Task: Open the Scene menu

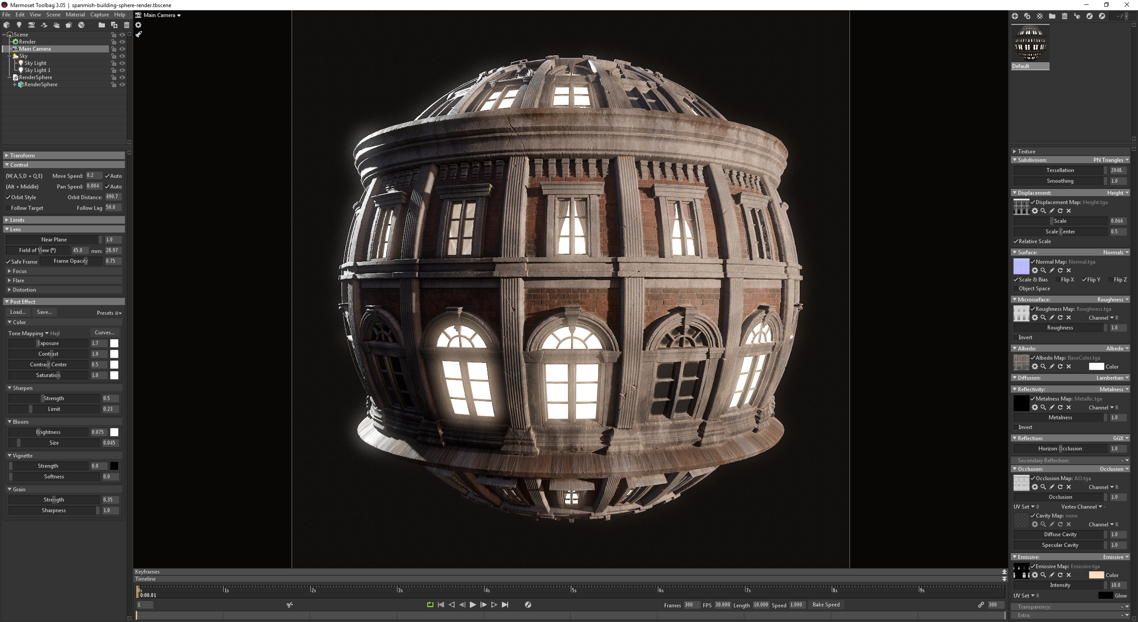Action: pyautogui.click(x=53, y=15)
